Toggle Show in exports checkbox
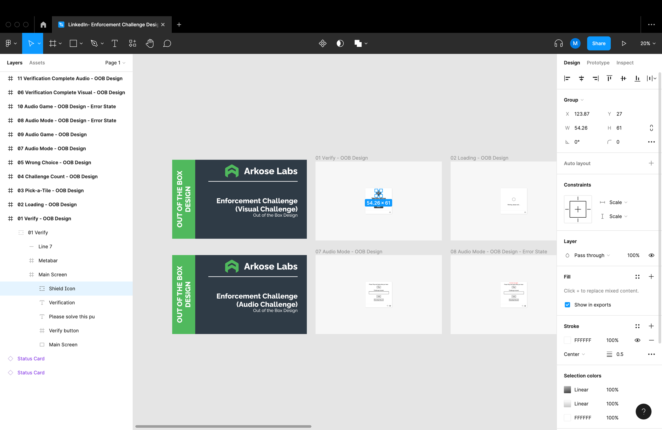 click(567, 304)
